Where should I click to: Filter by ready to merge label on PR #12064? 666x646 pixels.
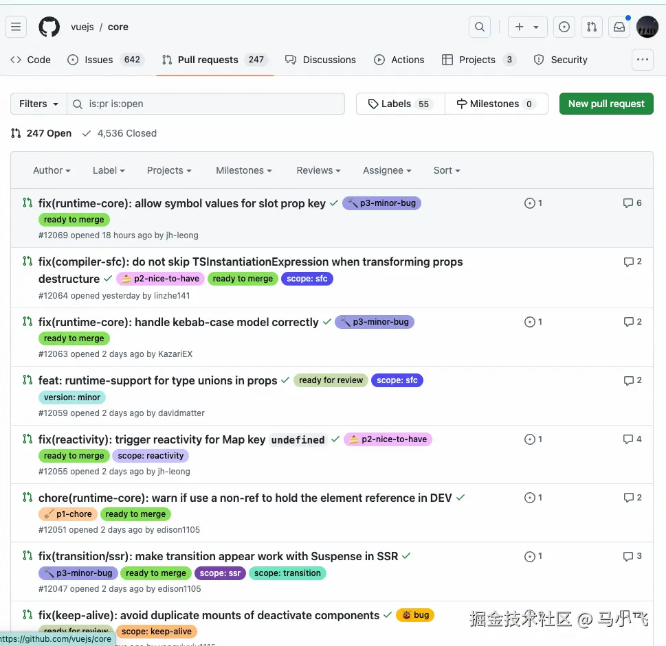[x=243, y=279]
